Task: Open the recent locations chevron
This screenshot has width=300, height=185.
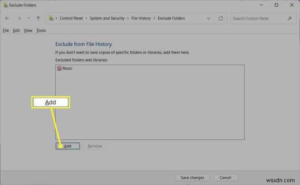Action: click(29, 18)
